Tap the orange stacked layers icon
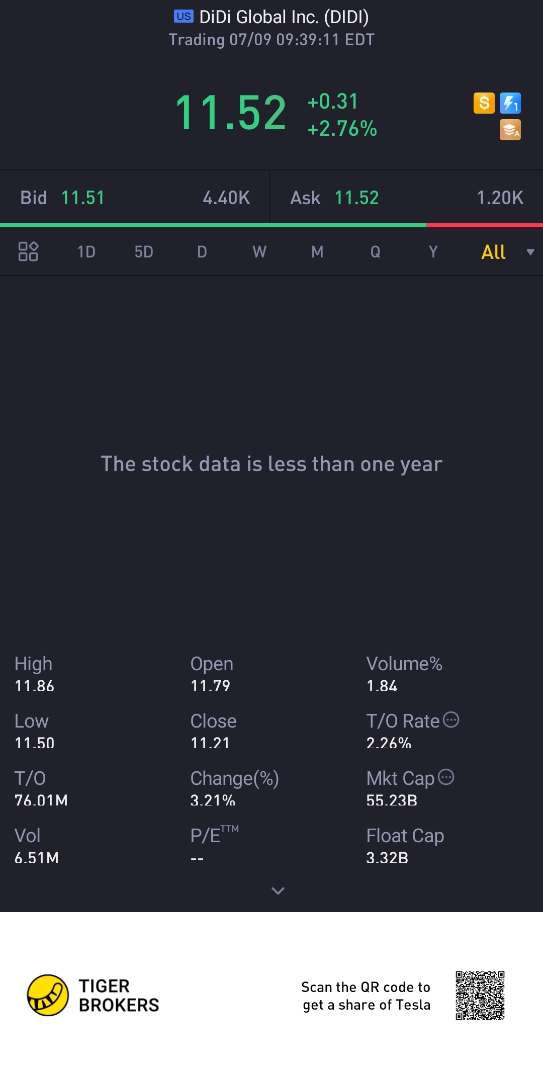 click(510, 130)
